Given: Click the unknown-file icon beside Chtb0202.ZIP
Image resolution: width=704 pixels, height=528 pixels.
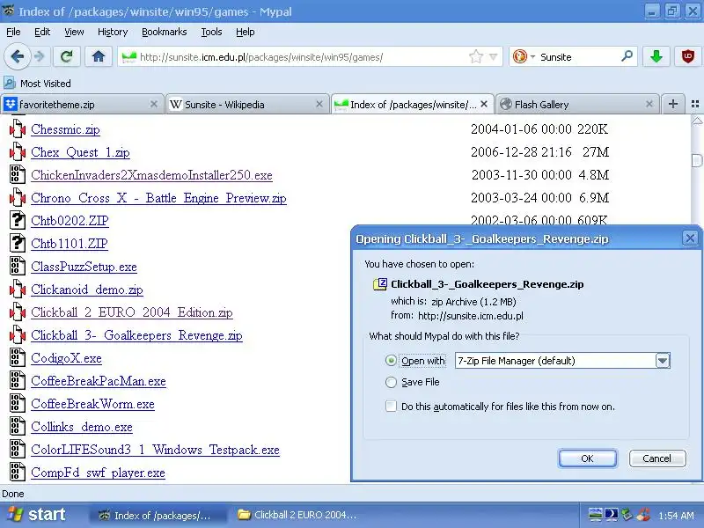Looking at the screenshot, I should pos(18,220).
